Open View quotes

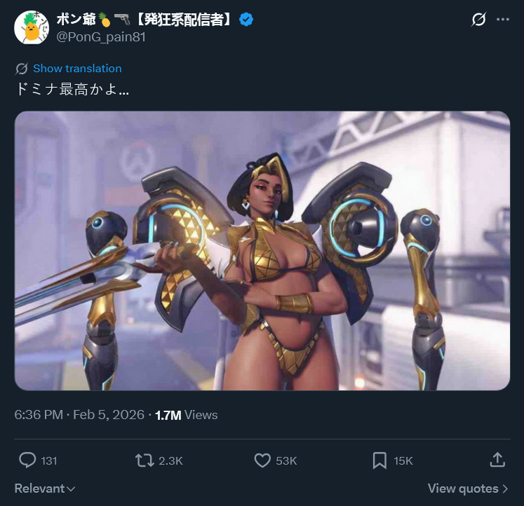(468, 488)
